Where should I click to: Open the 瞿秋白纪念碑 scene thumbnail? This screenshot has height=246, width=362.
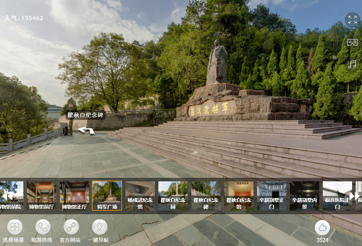(206, 196)
